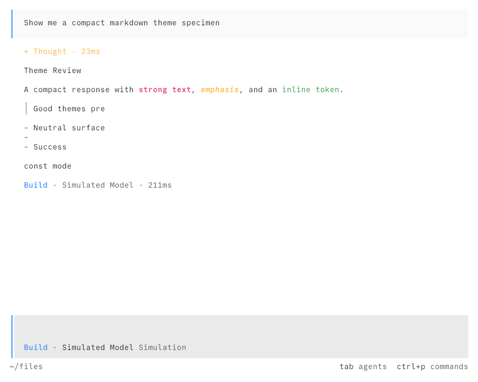Click the const mode code line

click(47, 166)
